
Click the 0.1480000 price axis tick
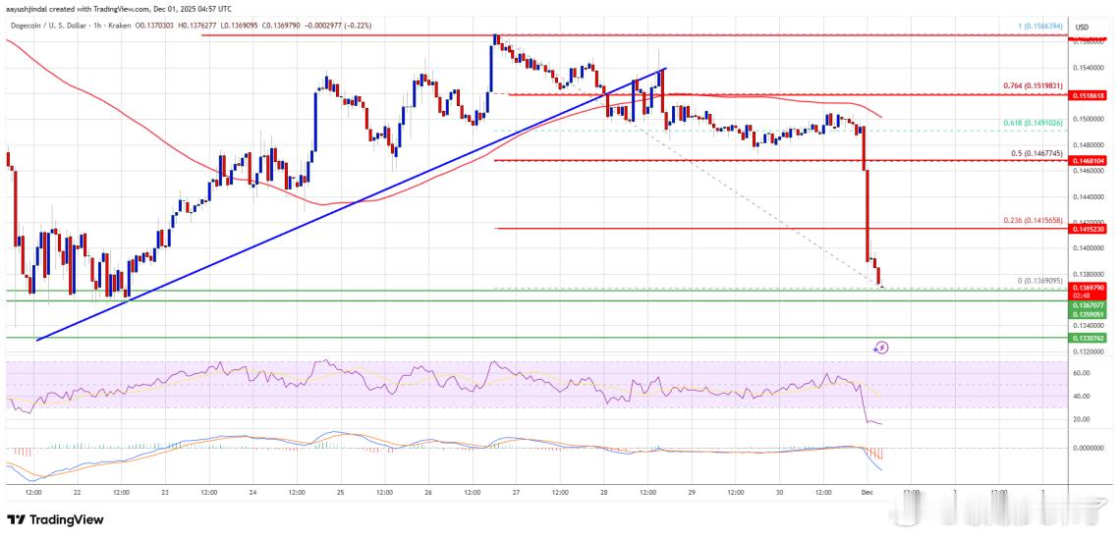(1088, 143)
